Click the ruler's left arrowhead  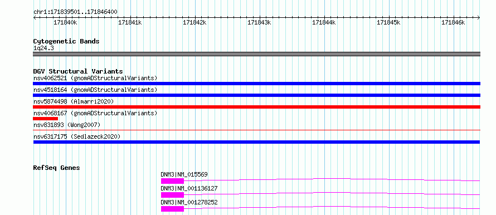click(35, 18)
